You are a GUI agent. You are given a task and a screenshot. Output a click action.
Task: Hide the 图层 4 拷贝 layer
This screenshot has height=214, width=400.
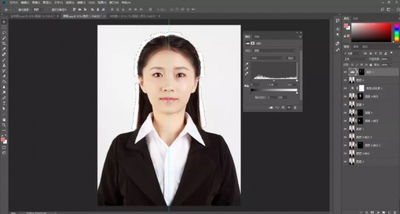[345, 96]
